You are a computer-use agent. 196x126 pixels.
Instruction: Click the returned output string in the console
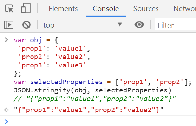tap(89, 110)
